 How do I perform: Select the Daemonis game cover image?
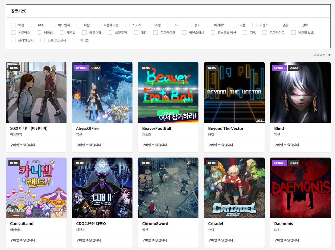click(300, 188)
